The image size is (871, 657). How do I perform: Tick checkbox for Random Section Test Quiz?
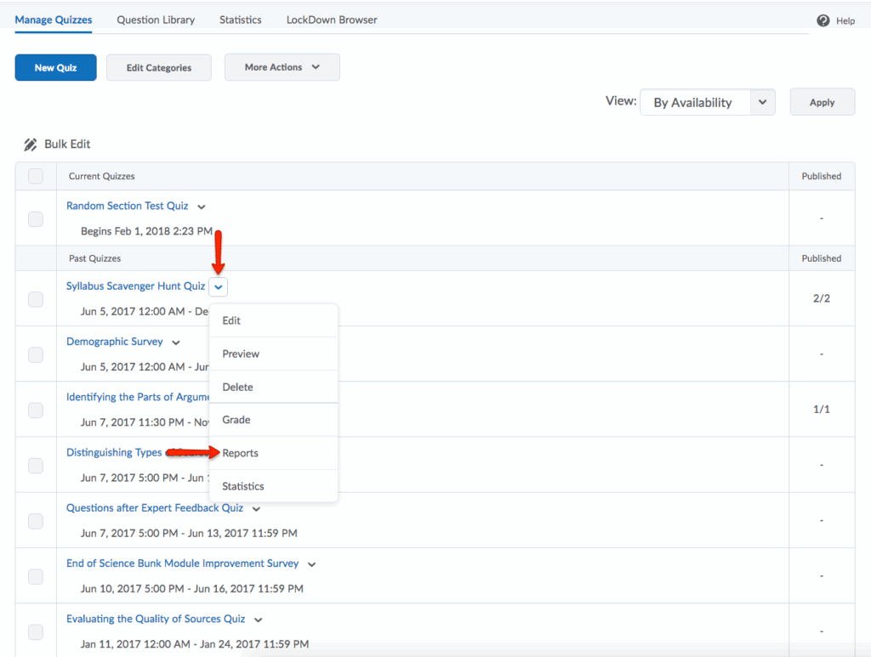coord(36,219)
